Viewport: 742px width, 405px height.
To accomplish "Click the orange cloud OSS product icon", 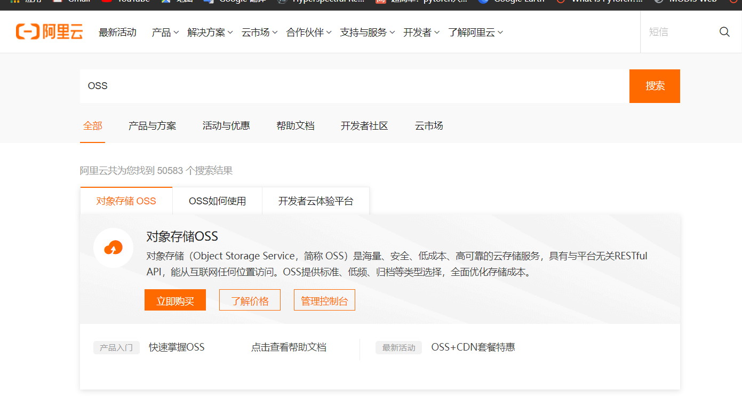I will coord(113,248).
